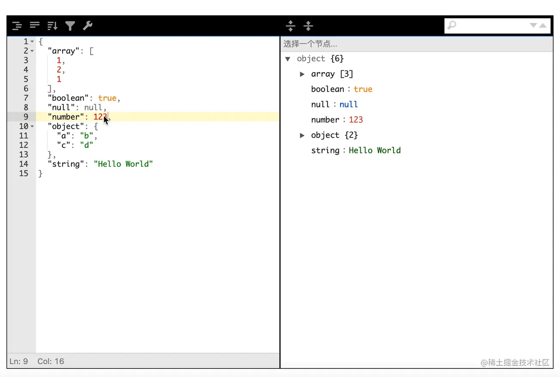
Task: Click the format JSON indentation icon
Action: pyautogui.click(x=17, y=26)
